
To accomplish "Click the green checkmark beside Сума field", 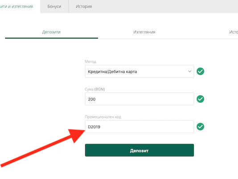I will (x=200, y=99).
